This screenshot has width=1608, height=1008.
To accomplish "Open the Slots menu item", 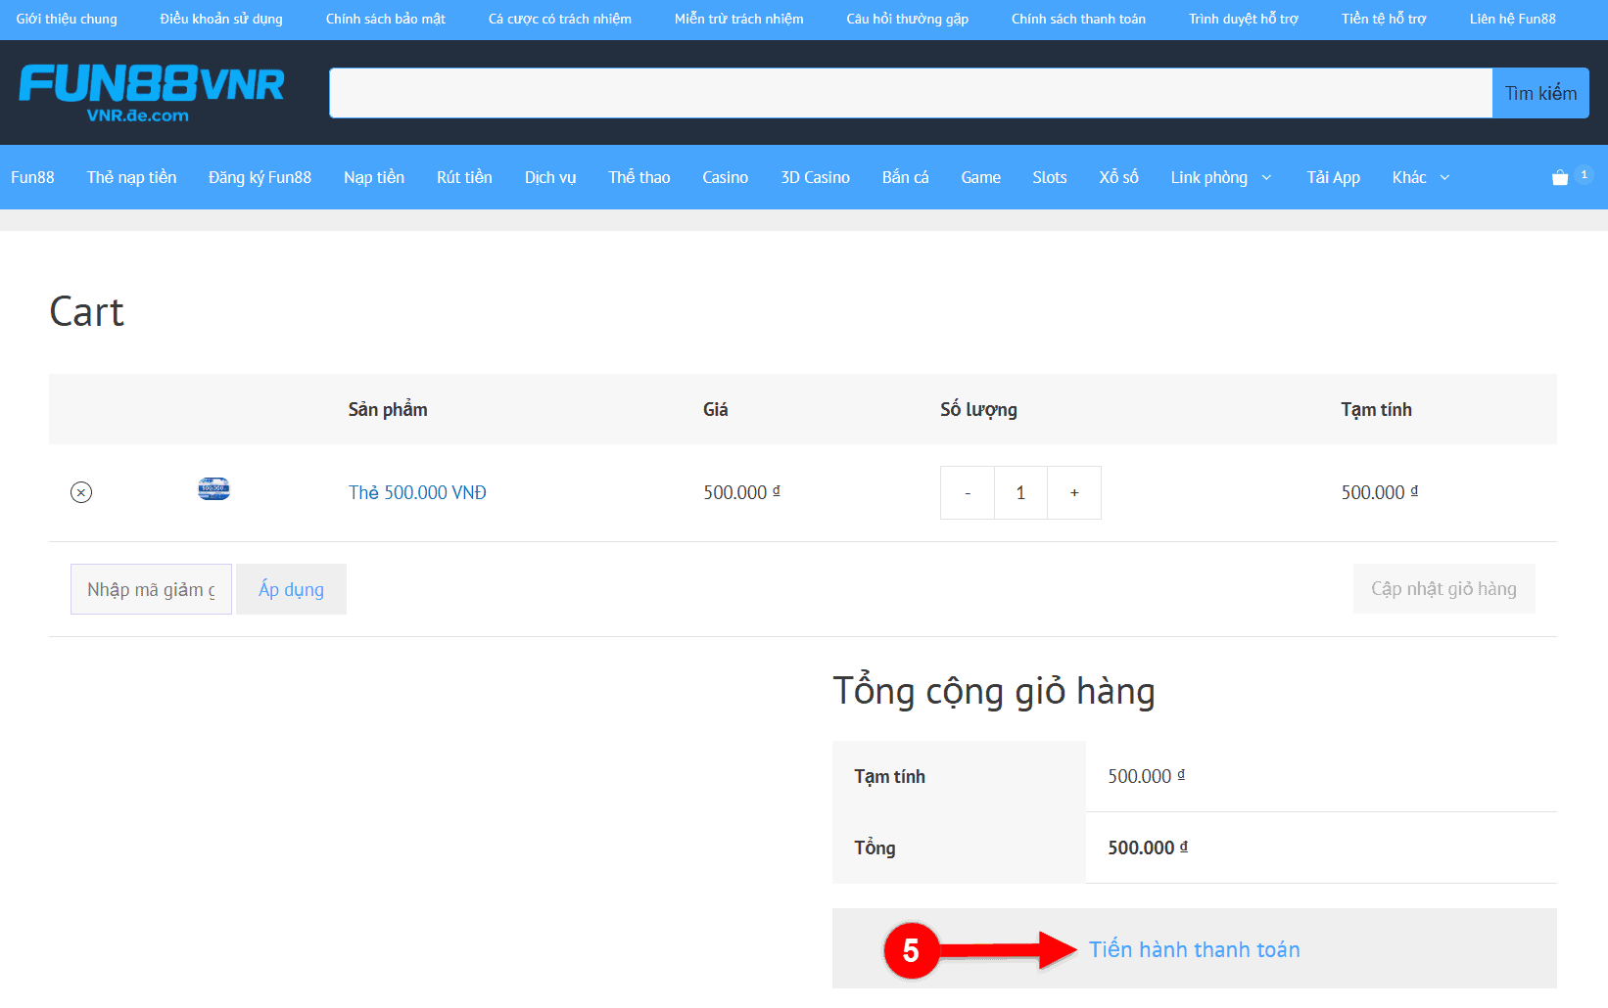I will coord(1050,177).
